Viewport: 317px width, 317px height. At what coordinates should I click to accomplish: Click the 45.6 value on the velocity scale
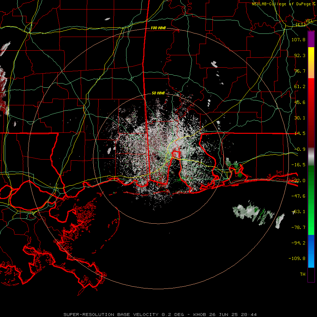coord(300,102)
